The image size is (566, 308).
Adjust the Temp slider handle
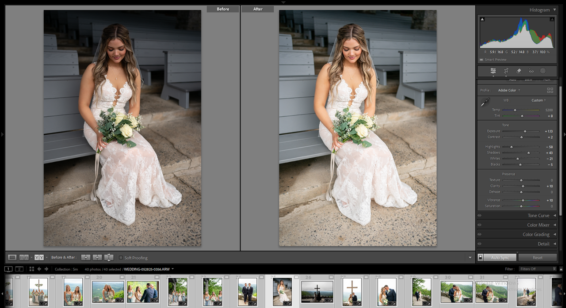tap(515, 110)
